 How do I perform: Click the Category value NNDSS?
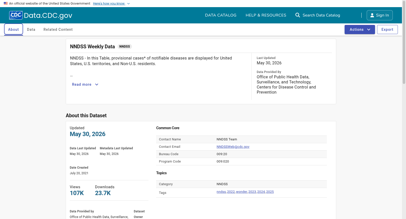222,184
